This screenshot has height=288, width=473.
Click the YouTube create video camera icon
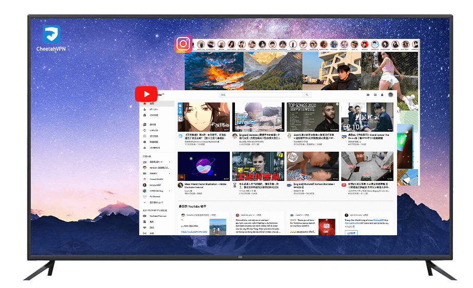[368, 95]
